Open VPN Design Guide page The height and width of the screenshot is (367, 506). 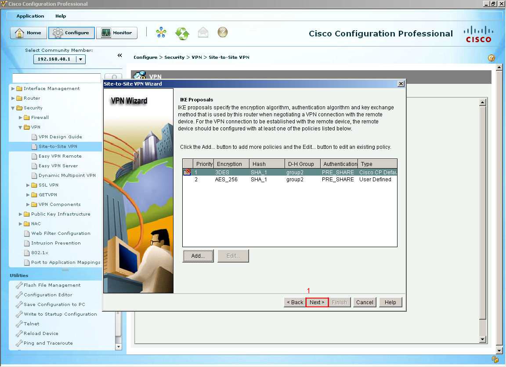(x=60, y=137)
